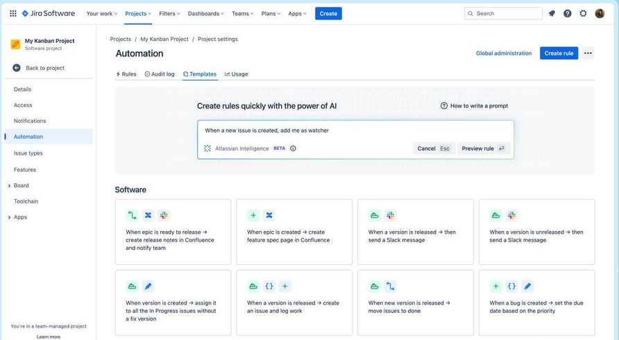Click curly braces icon in create issue and log work card
This screenshot has height=340, width=619.
(269, 287)
